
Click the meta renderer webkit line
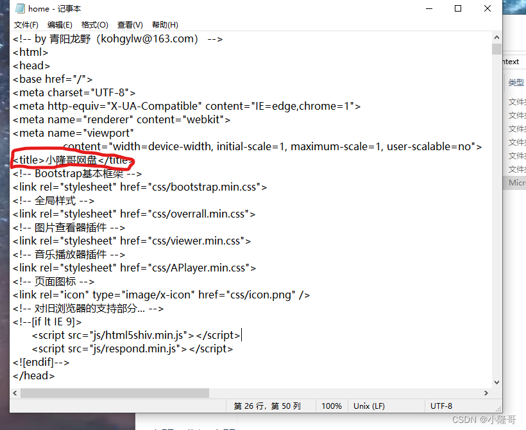[x=122, y=119]
